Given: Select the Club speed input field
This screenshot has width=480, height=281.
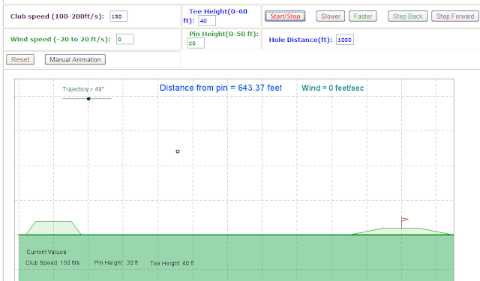Looking at the screenshot, I should [118, 16].
